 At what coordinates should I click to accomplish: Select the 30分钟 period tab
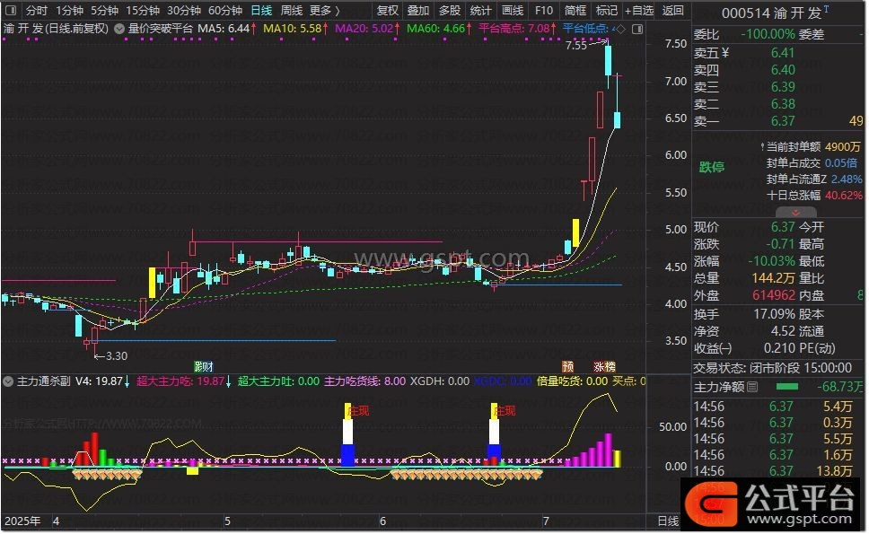tap(184, 11)
